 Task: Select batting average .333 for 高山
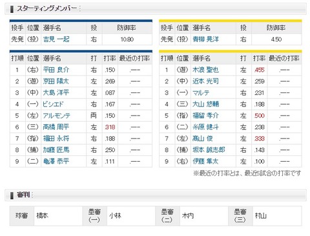click(x=259, y=138)
